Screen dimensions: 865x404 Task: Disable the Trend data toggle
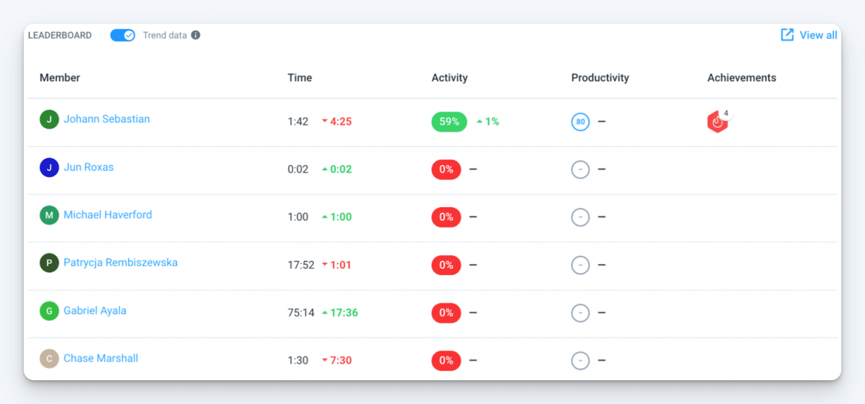click(122, 35)
